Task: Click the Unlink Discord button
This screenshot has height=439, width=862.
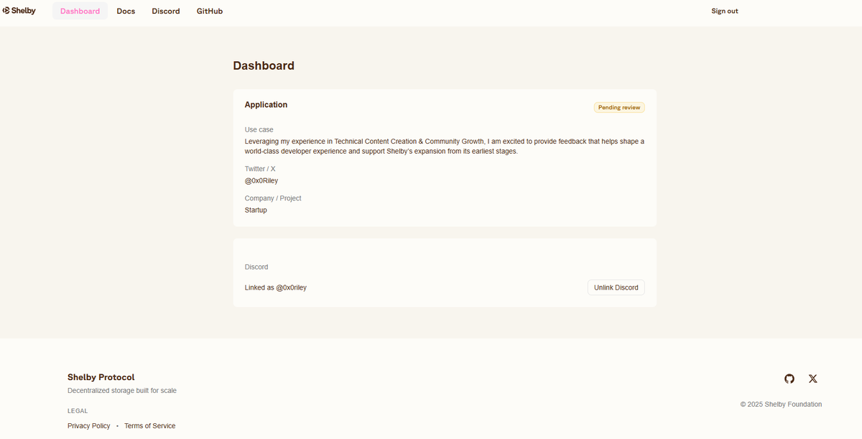Action: (x=616, y=287)
